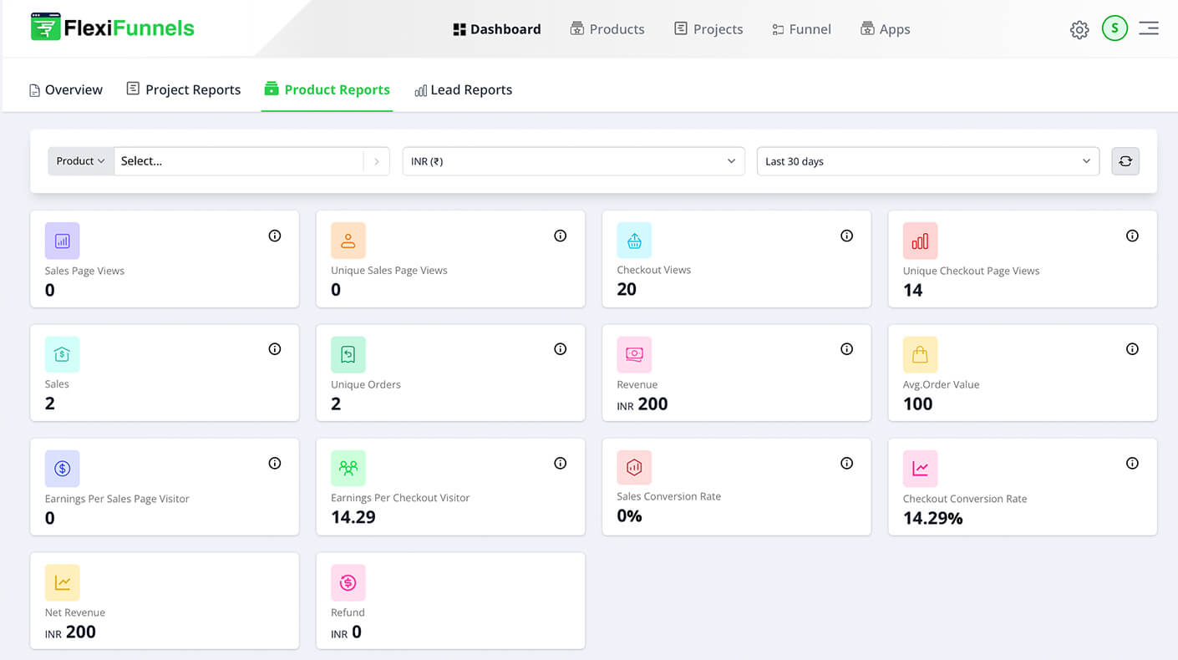
Task: Expand the Product type dropdown
Action: tap(80, 161)
